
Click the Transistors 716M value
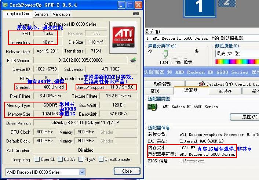pos(96,51)
